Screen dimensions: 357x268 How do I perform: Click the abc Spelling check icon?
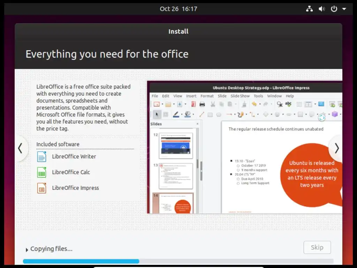tap(288, 104)
